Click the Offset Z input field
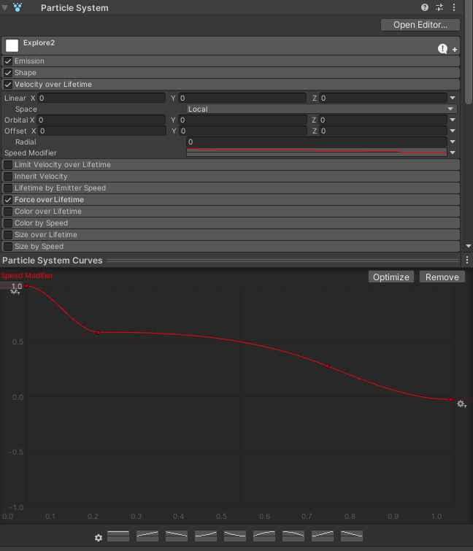This screenshot has width=473, height=551. click(x=383, y=131)
